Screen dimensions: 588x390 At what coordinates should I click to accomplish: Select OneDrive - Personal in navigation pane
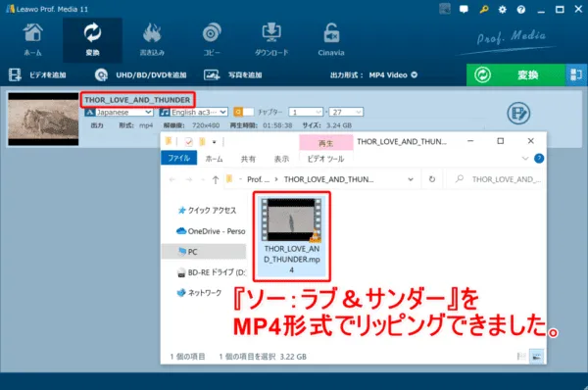point(211,231)
